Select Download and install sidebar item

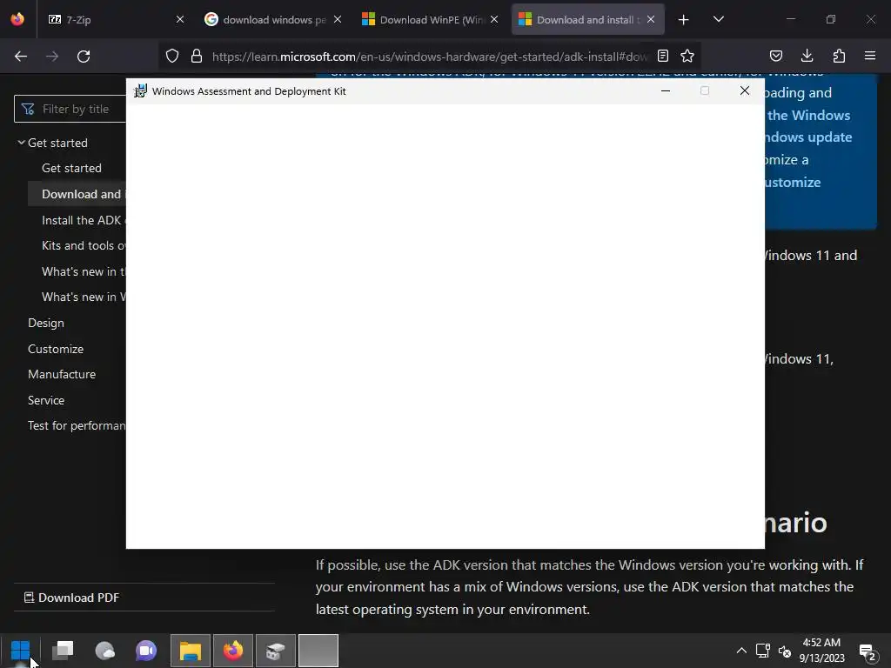pyautogui.click(x=77, y=194)
